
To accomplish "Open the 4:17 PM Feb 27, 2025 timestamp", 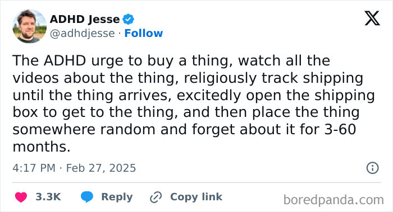I will [74, 168].
